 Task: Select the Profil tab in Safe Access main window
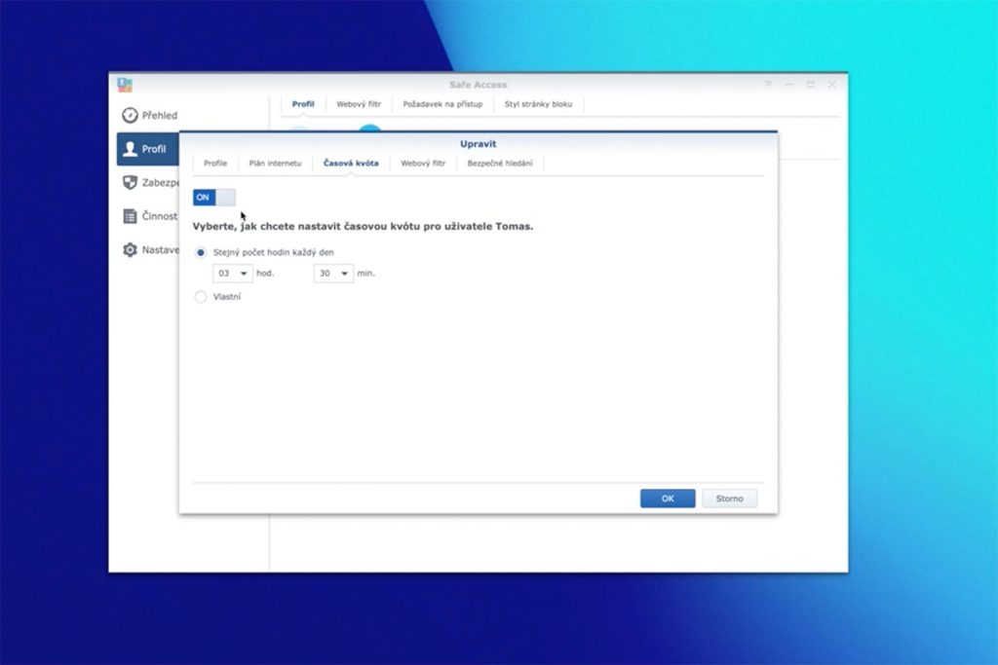point(303,104)
